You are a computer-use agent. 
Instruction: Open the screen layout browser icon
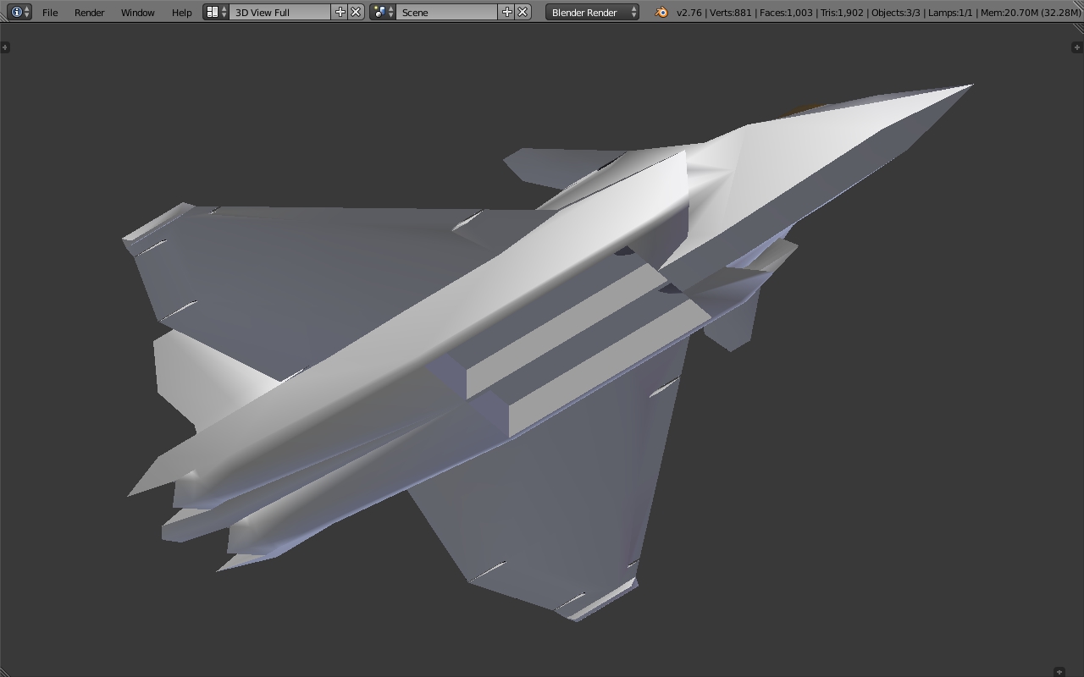click(x=216, y=12)
